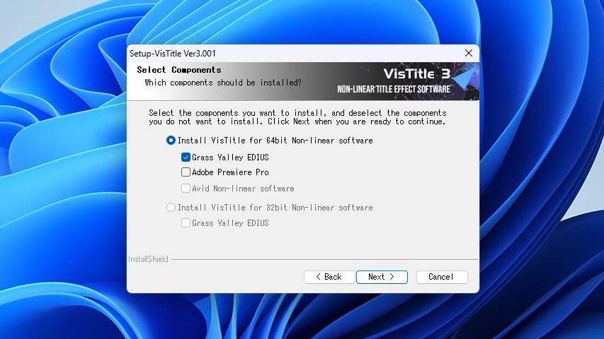The width and height of the screenshot is (604, 339).
Task: Select the 64bit Non-linear software radio button
Action: [x=171, y=141]
